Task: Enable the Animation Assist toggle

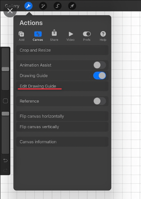Action: tap(100, 65)
